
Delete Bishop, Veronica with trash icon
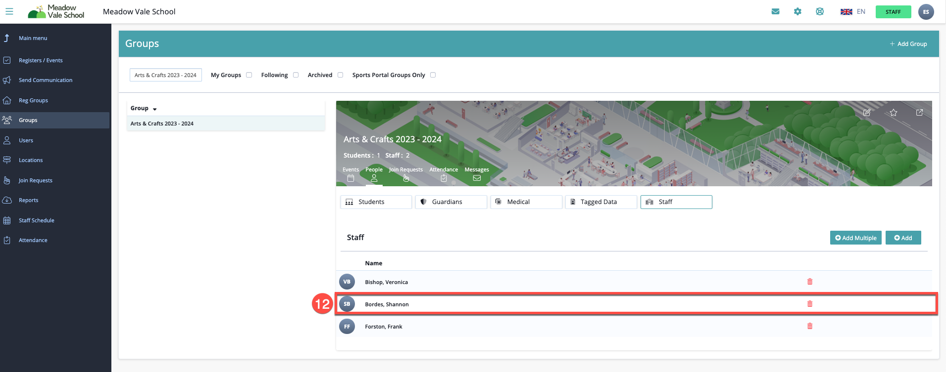(x=810, y=282)
